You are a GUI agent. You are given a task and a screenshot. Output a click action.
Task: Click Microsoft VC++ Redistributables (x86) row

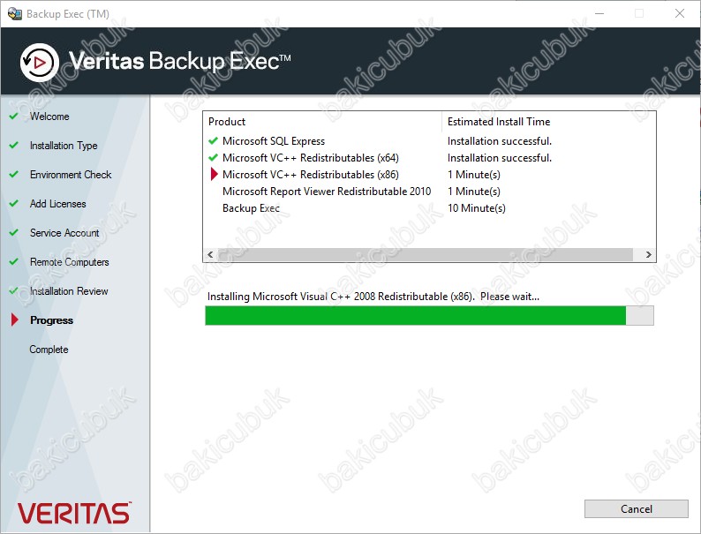(x=429, y=175)
